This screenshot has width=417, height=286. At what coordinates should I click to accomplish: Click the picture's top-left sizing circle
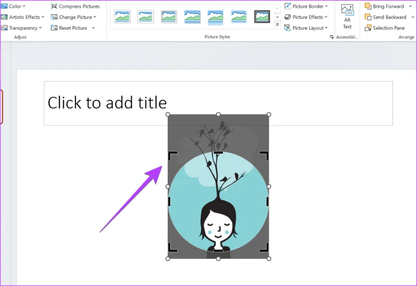coord(167,114)
